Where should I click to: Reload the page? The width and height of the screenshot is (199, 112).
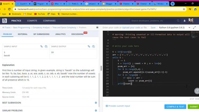[9, 9]
